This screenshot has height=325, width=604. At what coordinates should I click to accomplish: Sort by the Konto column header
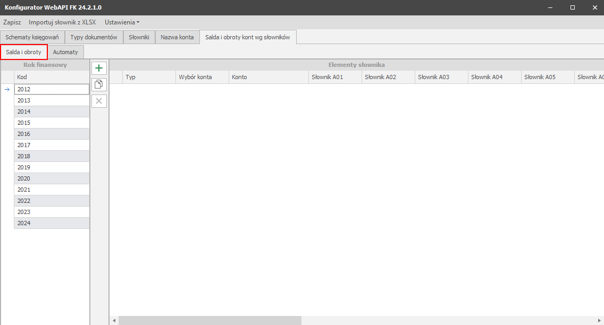point(268,77)
